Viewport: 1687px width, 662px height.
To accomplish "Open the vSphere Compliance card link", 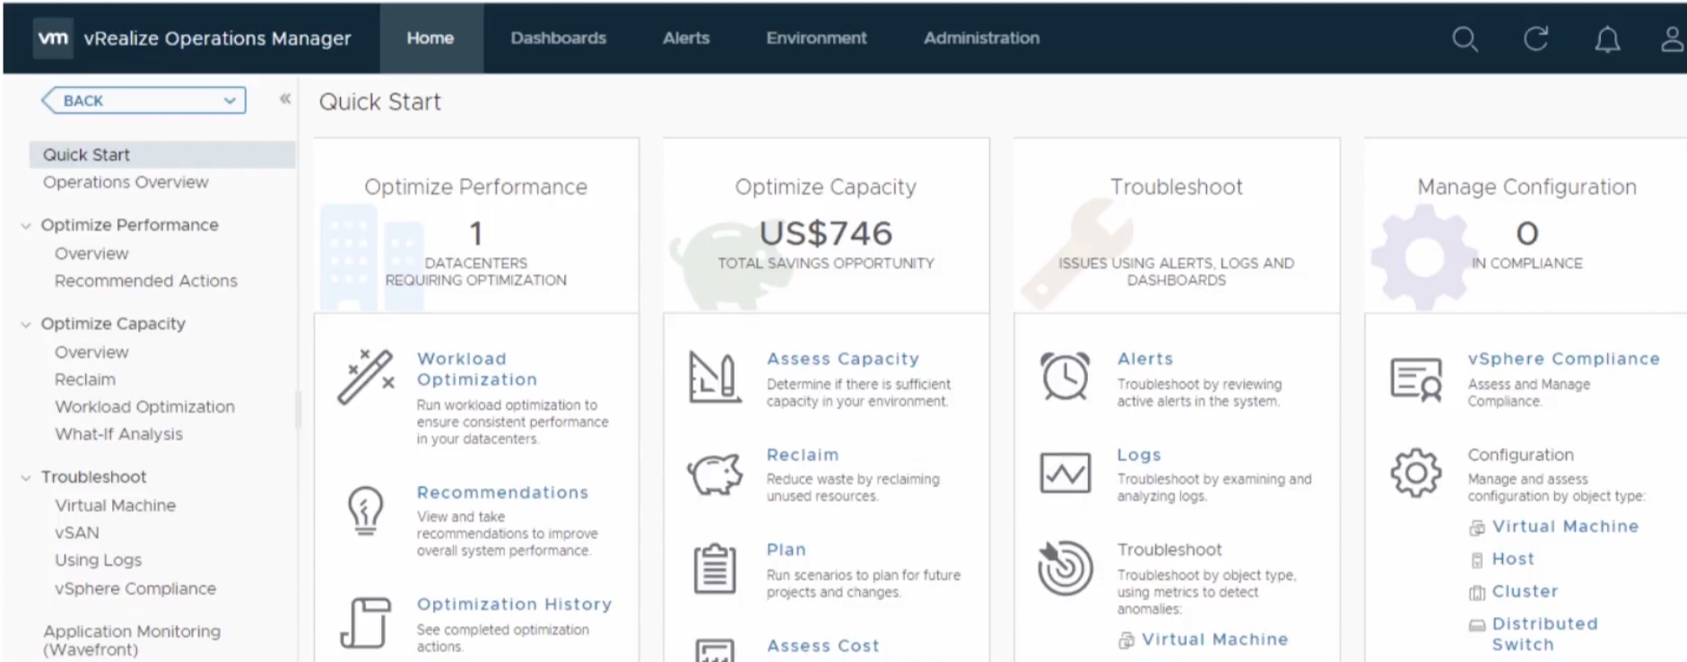I will point(1563,359).
